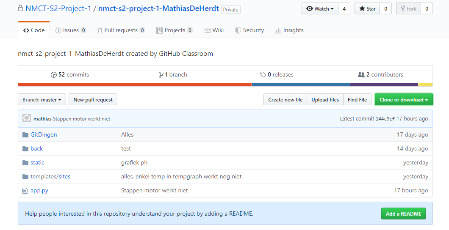Screen dimensions: 449x230
Task: Open the GitDingen folder
Action: coord(44,134)
